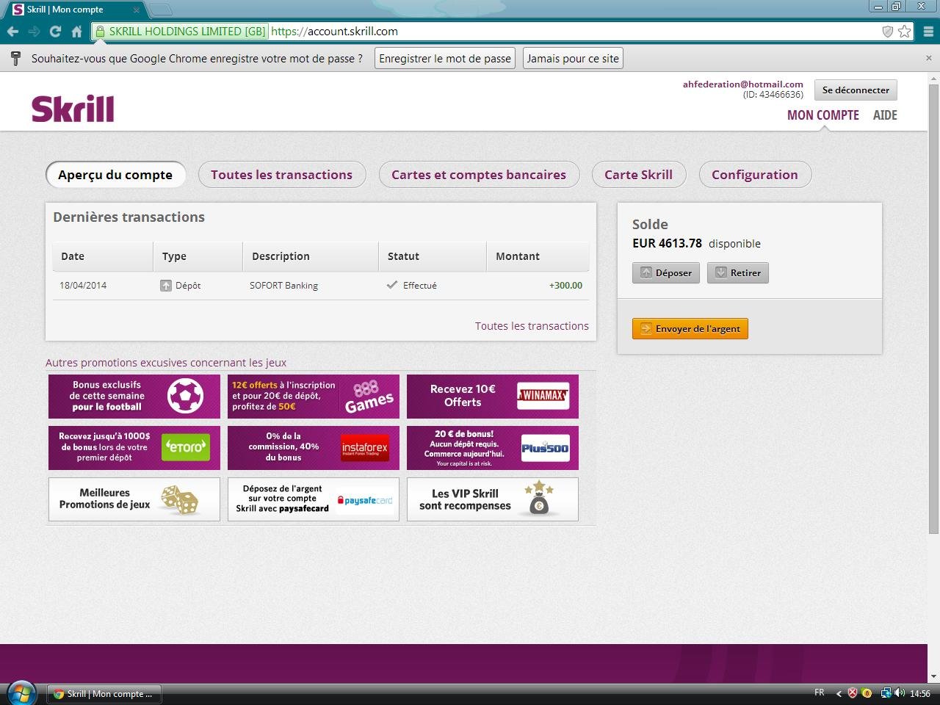
Task: Click the home icon in browser toolbar
Action: coord(76,32)
